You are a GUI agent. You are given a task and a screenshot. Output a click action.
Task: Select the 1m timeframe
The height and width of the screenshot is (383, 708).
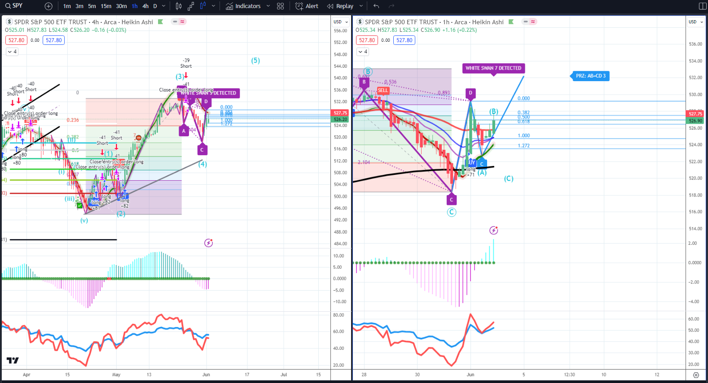coord(67,6)
